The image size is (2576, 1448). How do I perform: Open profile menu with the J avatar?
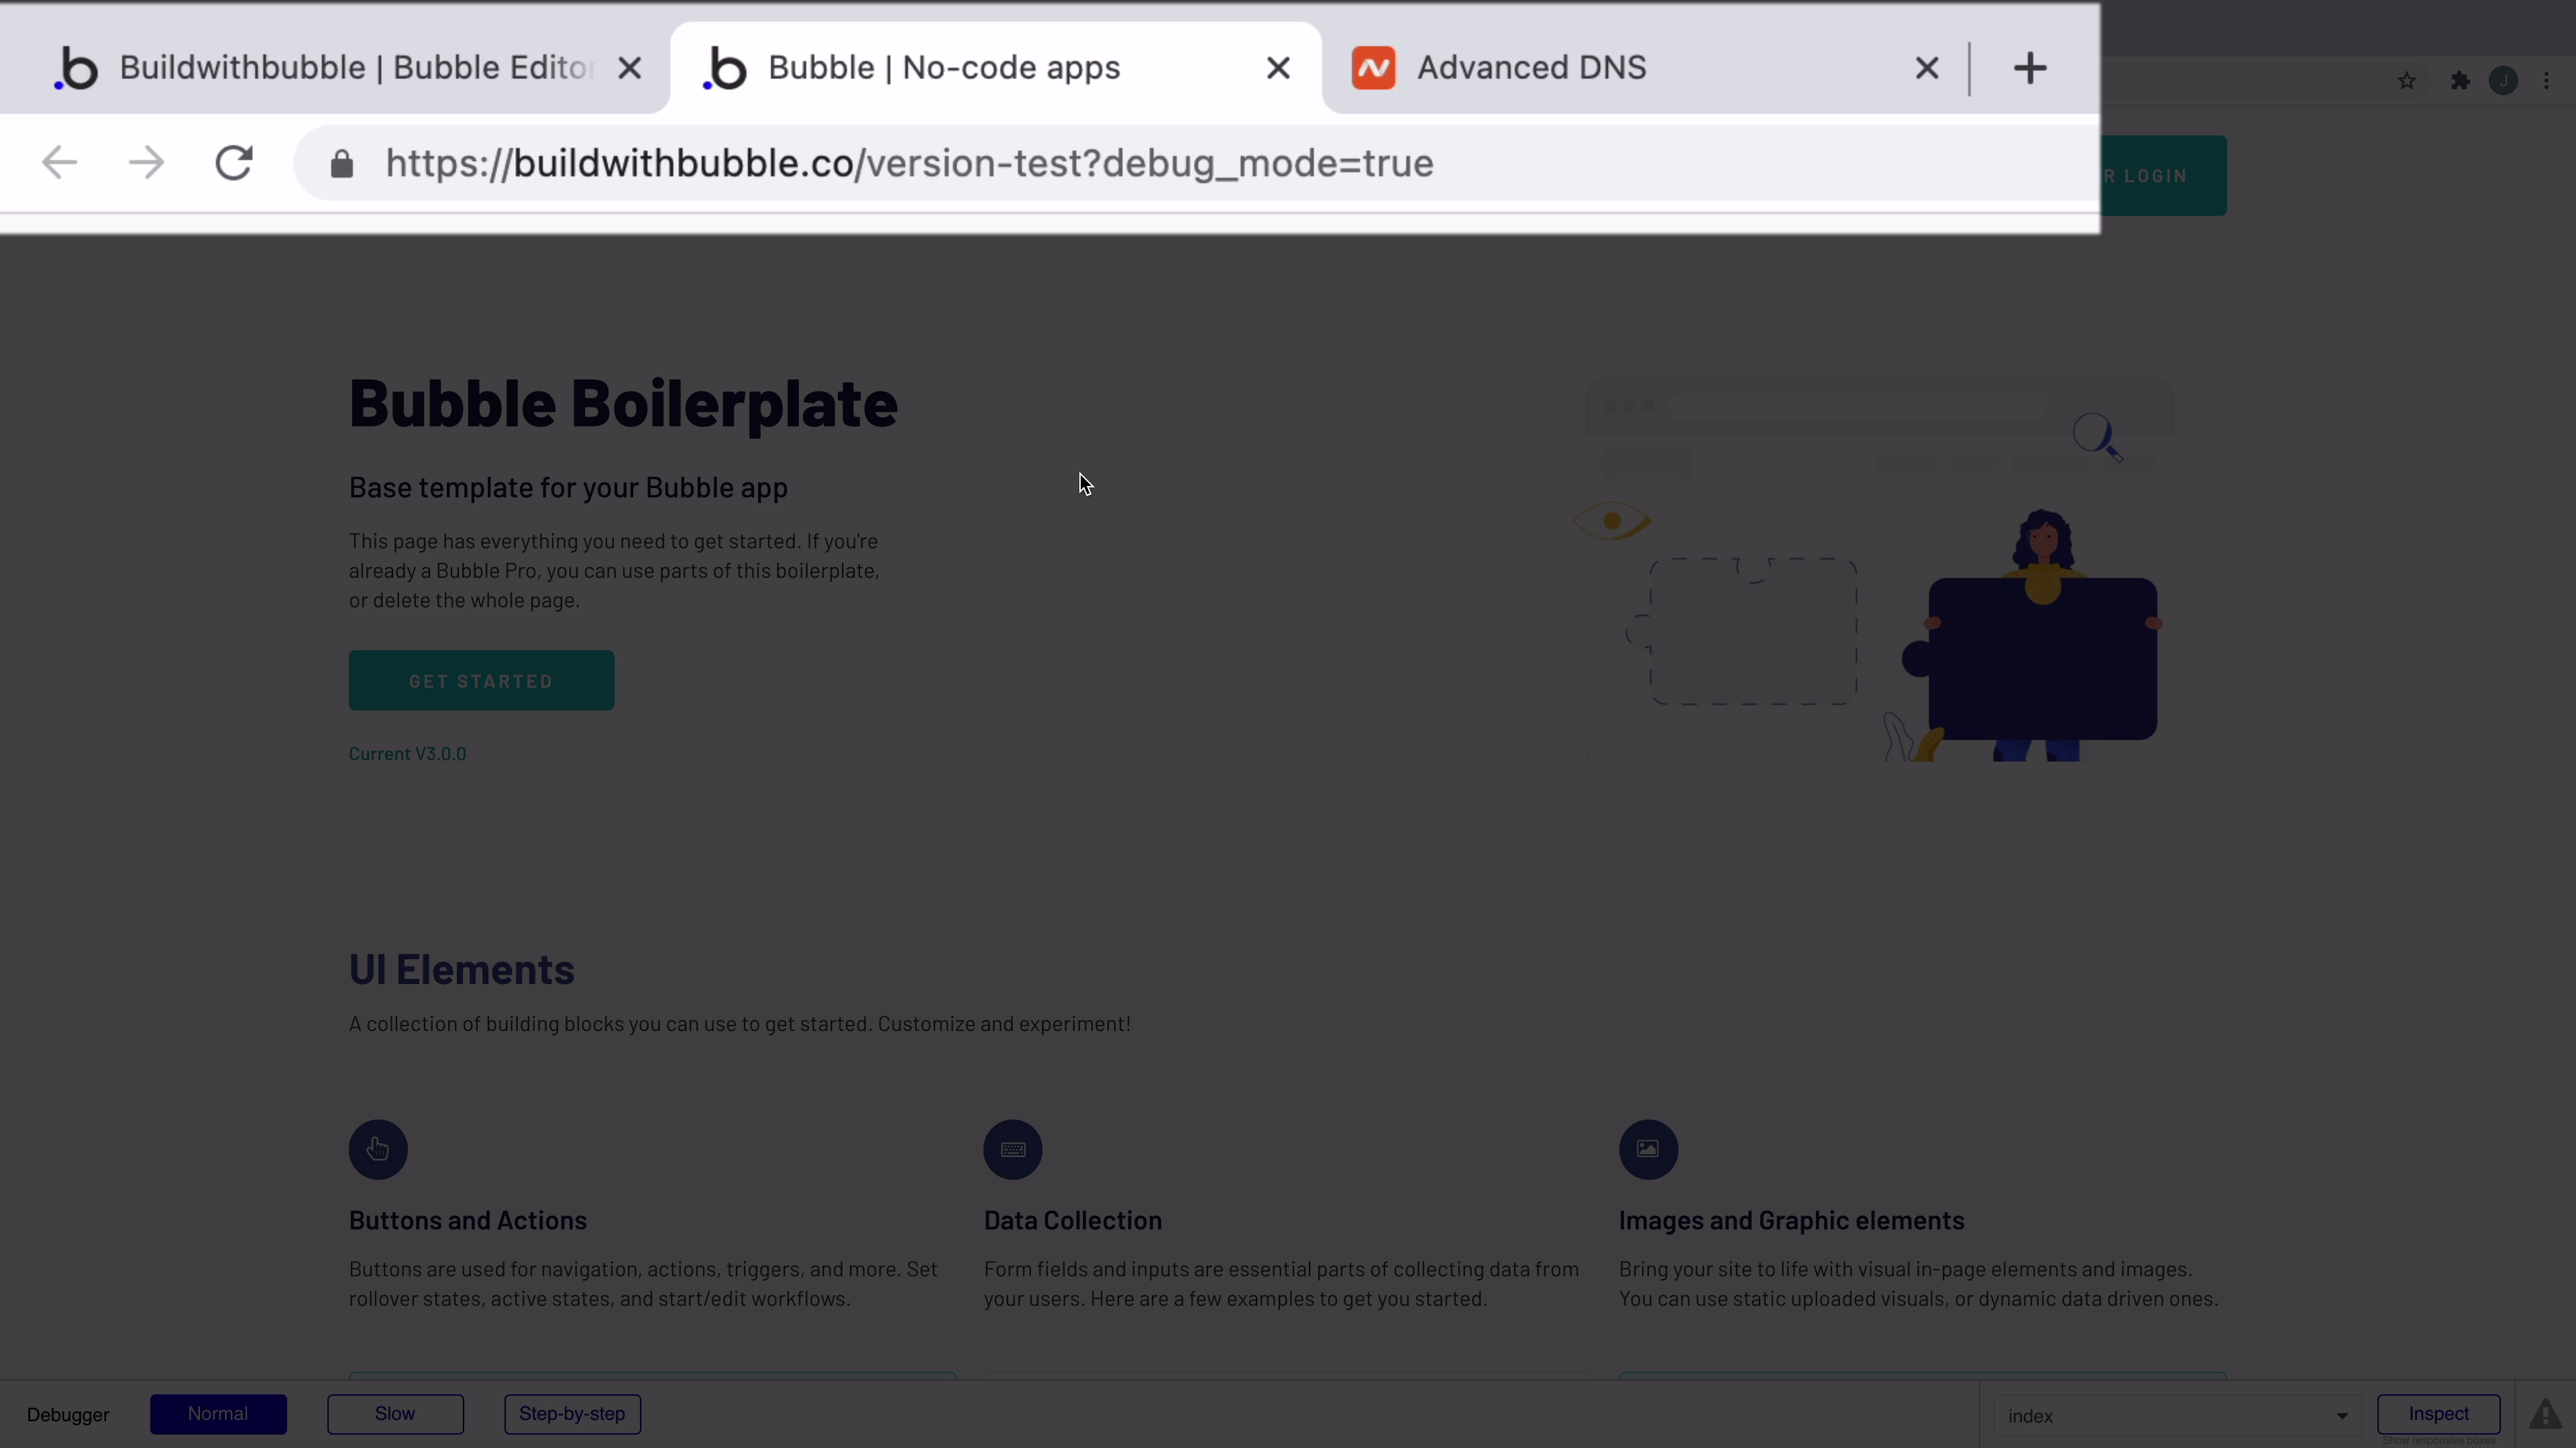2504,81
